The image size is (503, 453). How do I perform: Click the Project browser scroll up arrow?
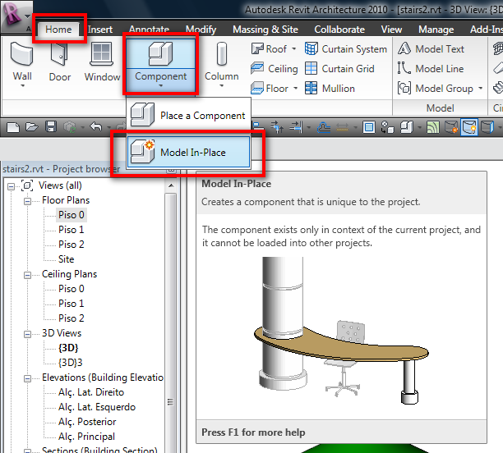[x=171, y=185]
